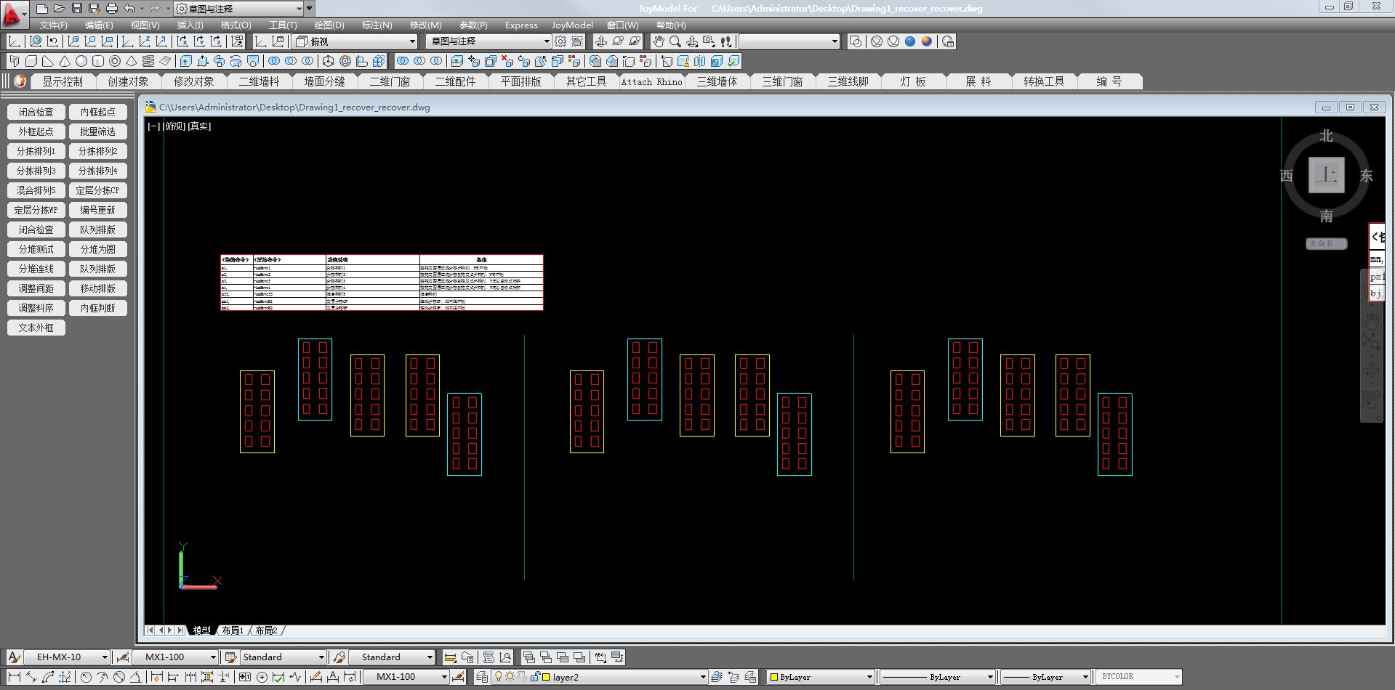Open the EH-MX-10 text style dropdown
The width and height of the screenshot is (1395, 690).
105,657
